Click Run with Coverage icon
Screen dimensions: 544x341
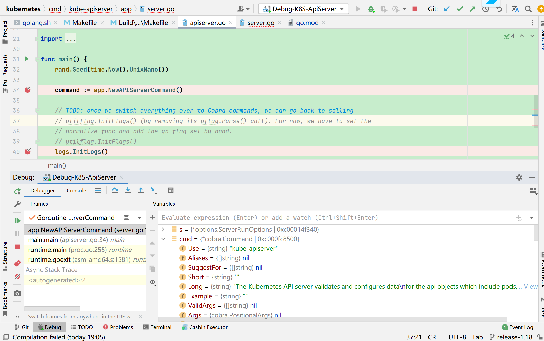click(x=384, y=9)
